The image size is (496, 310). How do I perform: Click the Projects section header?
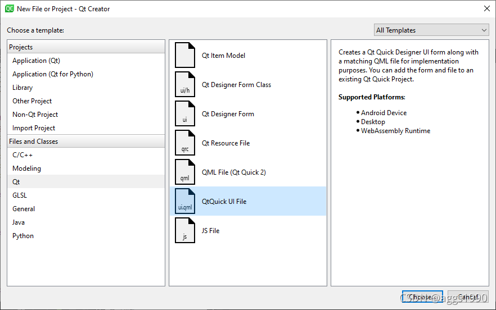[x=85, y=47]
